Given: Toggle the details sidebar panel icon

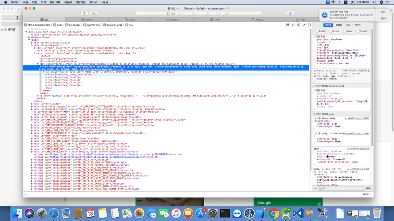Looking at the screenshot, I should [x=309, y=25].
